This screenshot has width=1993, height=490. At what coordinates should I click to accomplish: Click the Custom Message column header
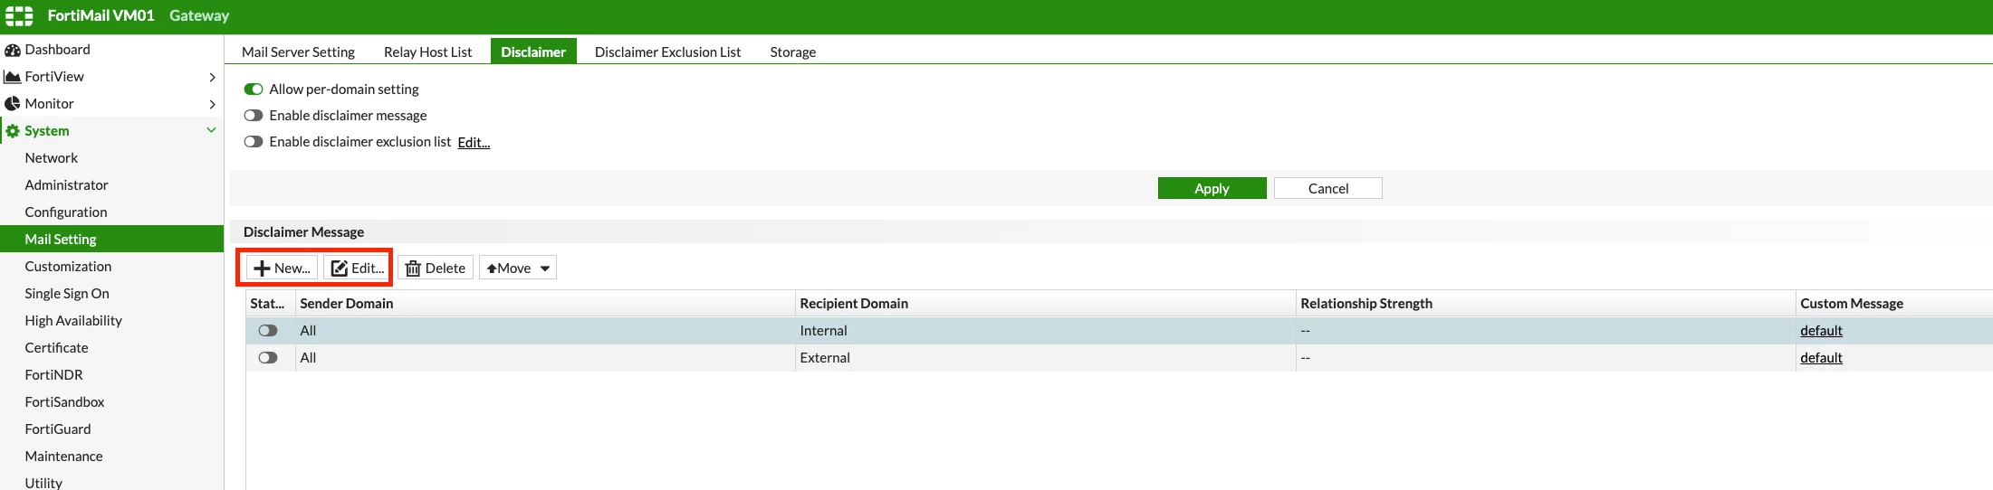1894,304
